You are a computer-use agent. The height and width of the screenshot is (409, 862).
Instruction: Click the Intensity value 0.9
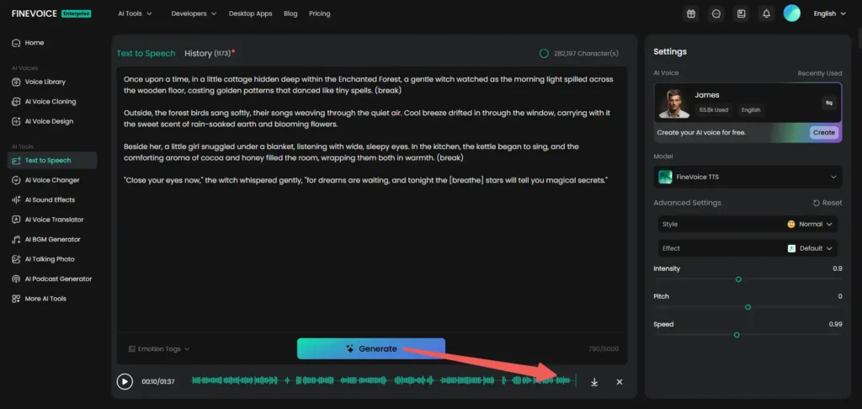[x=838, y=268]
